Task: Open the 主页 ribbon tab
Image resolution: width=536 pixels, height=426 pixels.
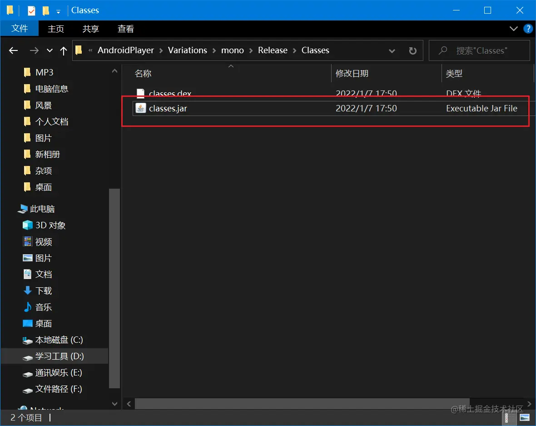Action: tap(56, 29)
